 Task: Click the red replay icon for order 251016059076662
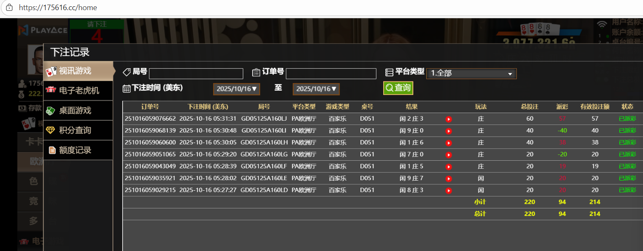[449, 119]
